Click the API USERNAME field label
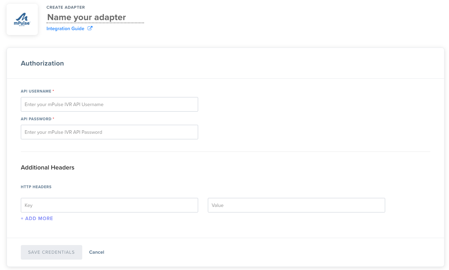The width and height of the screenshot is (449, 270). [x=36, y=91]
